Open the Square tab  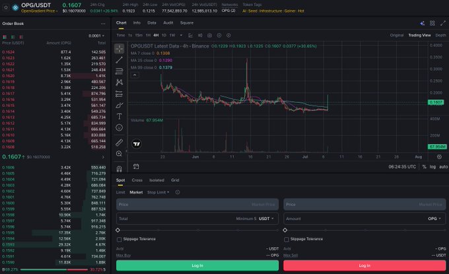click(187, 22)
